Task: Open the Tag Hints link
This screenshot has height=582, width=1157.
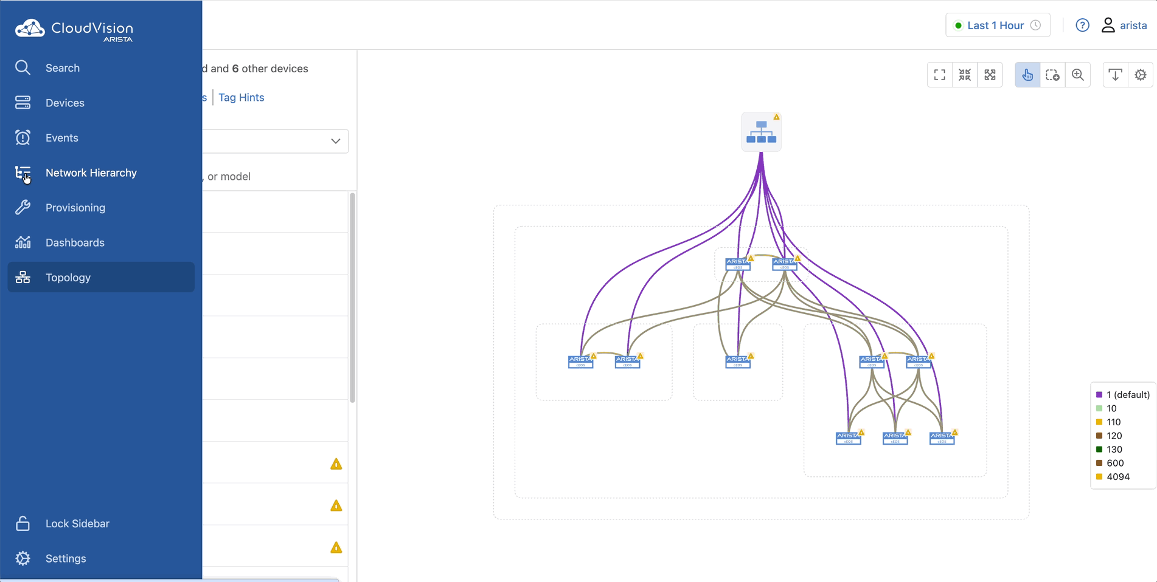Action: [x=241, y=97]
